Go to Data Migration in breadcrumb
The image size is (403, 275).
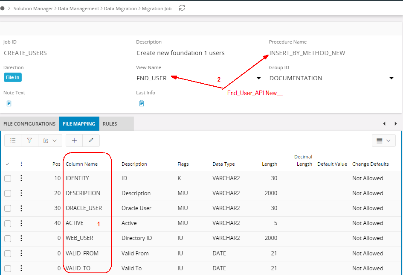120,9
